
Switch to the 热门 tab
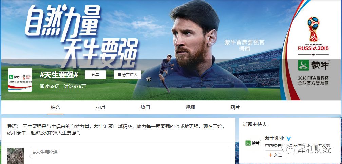pyautogui.click(x=145, y=107)
